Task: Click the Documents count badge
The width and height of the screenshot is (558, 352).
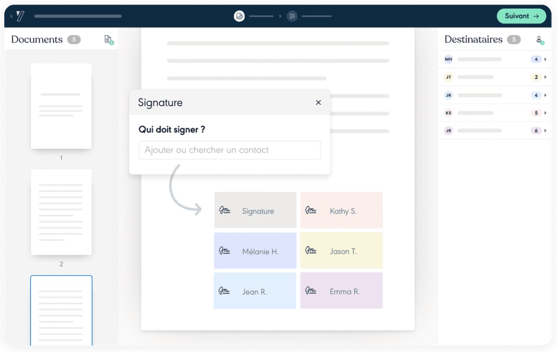Action: click(x=74, y=40)
